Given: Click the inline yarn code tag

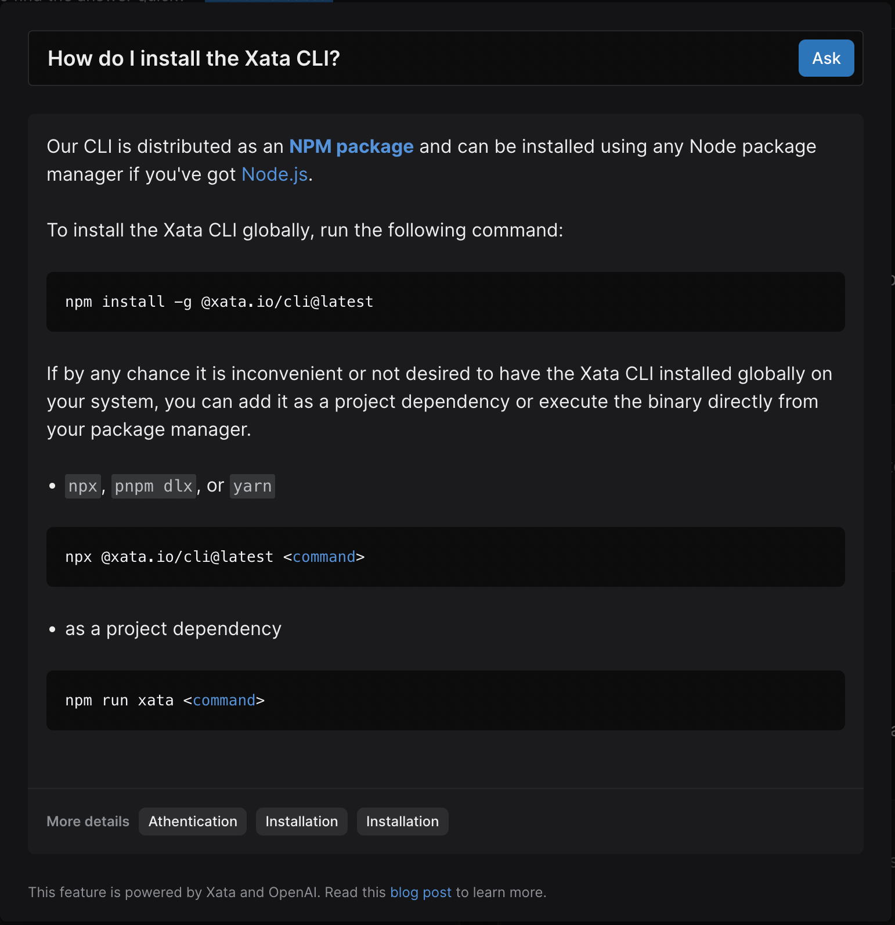Looking at the screenshot, I should 252,486.
